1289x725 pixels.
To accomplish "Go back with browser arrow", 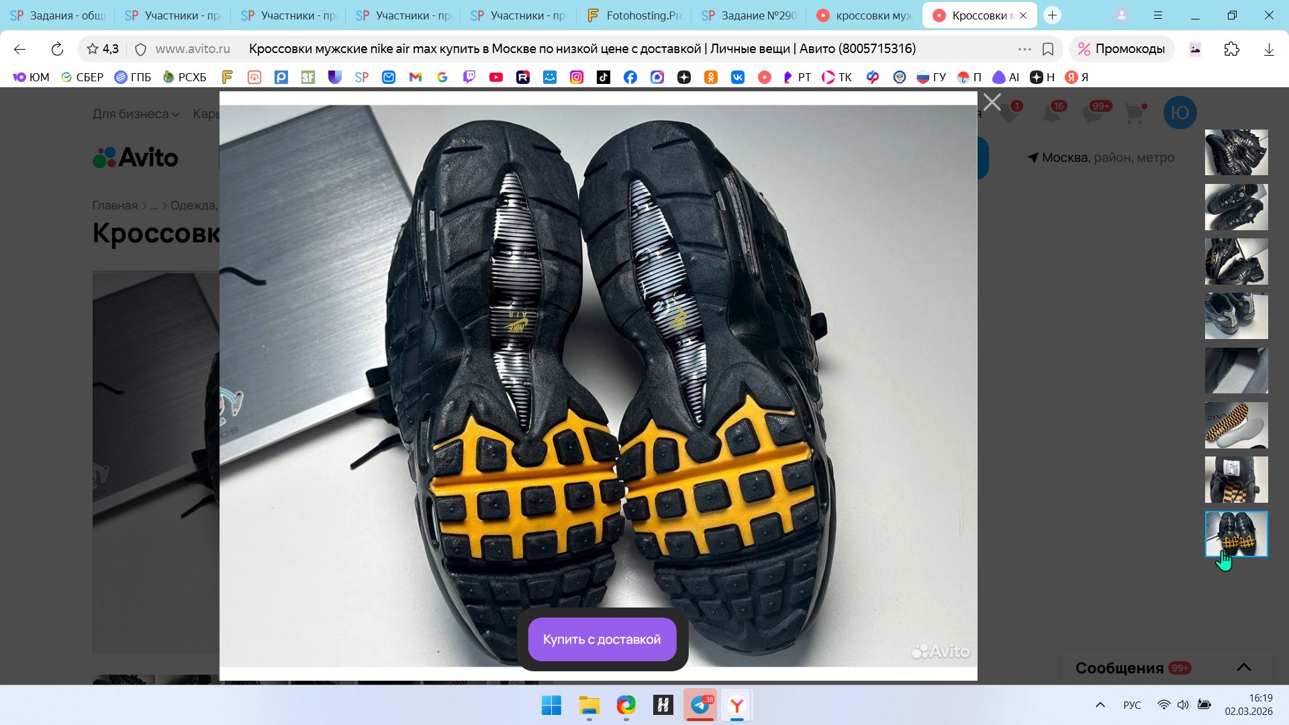I will 19,49.
